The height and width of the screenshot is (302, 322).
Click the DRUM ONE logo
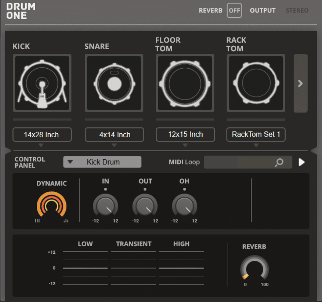tap(21, 11)
